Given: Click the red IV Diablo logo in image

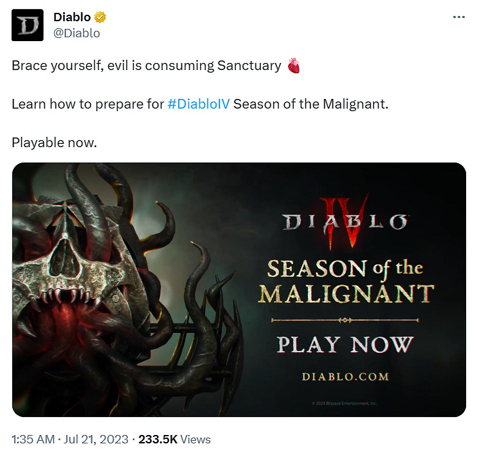Looking at the screenshot, I should pos(345,222).
